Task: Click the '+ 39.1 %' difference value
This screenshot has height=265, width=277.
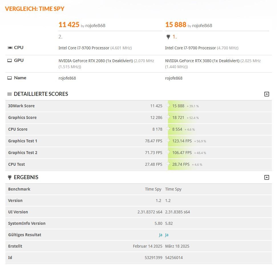Action: point(193,106)
